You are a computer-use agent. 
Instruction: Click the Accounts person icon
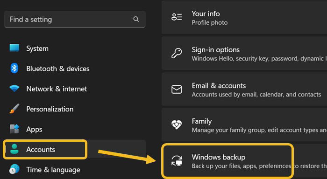[x=14, y=149]
